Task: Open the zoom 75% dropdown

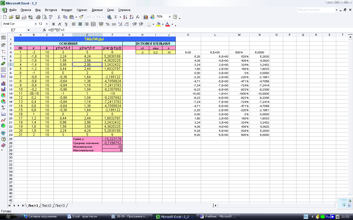Action: pos(170,17)
